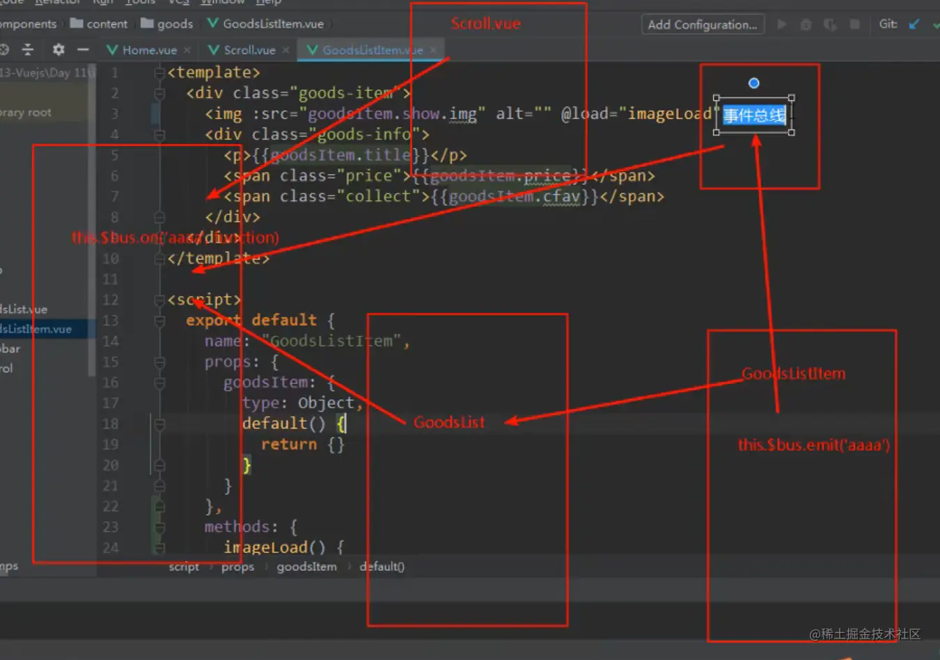Click the props breadcrumb at editor bottom

(x=237, y=567)
